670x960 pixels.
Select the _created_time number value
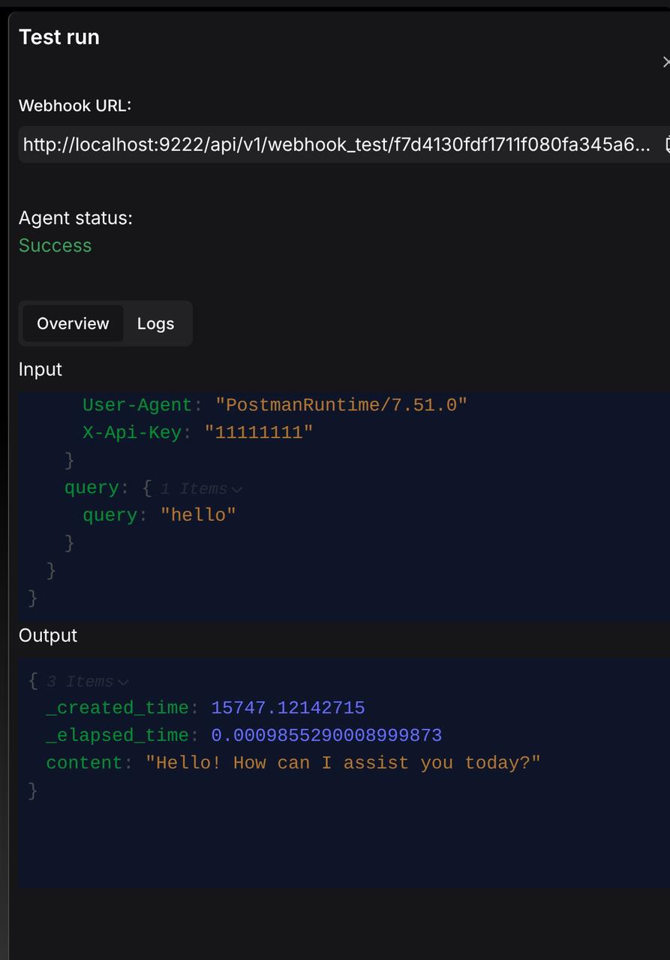point(288,707)
